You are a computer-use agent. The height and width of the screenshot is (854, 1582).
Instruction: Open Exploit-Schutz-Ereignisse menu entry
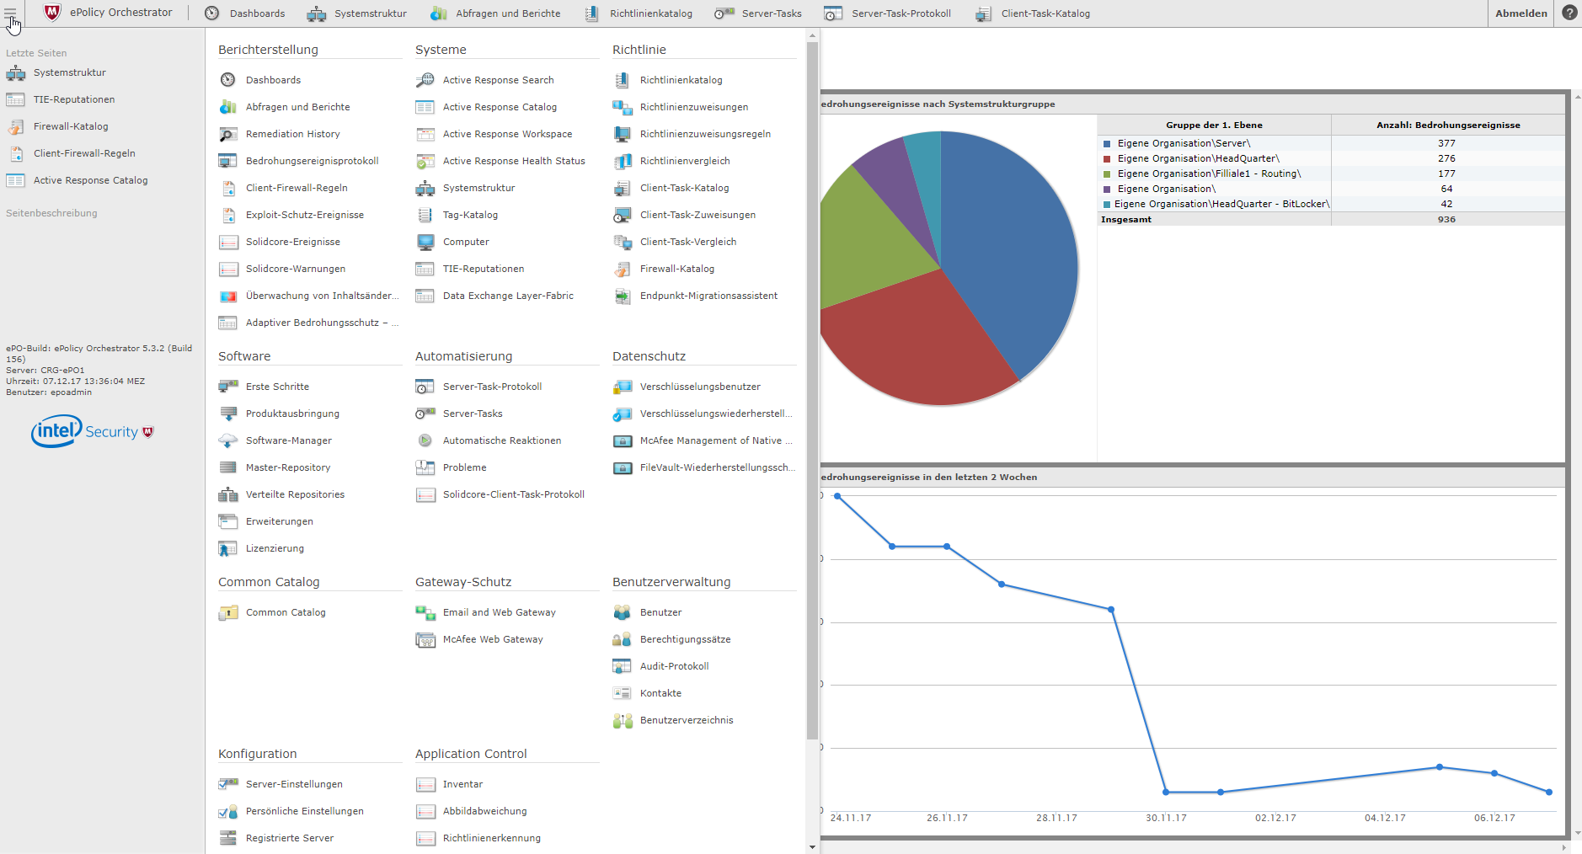click(305, 215)
